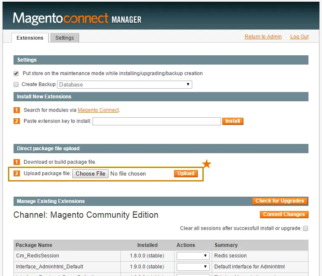Open the Database backup type dropdown

tap(124, 84)
